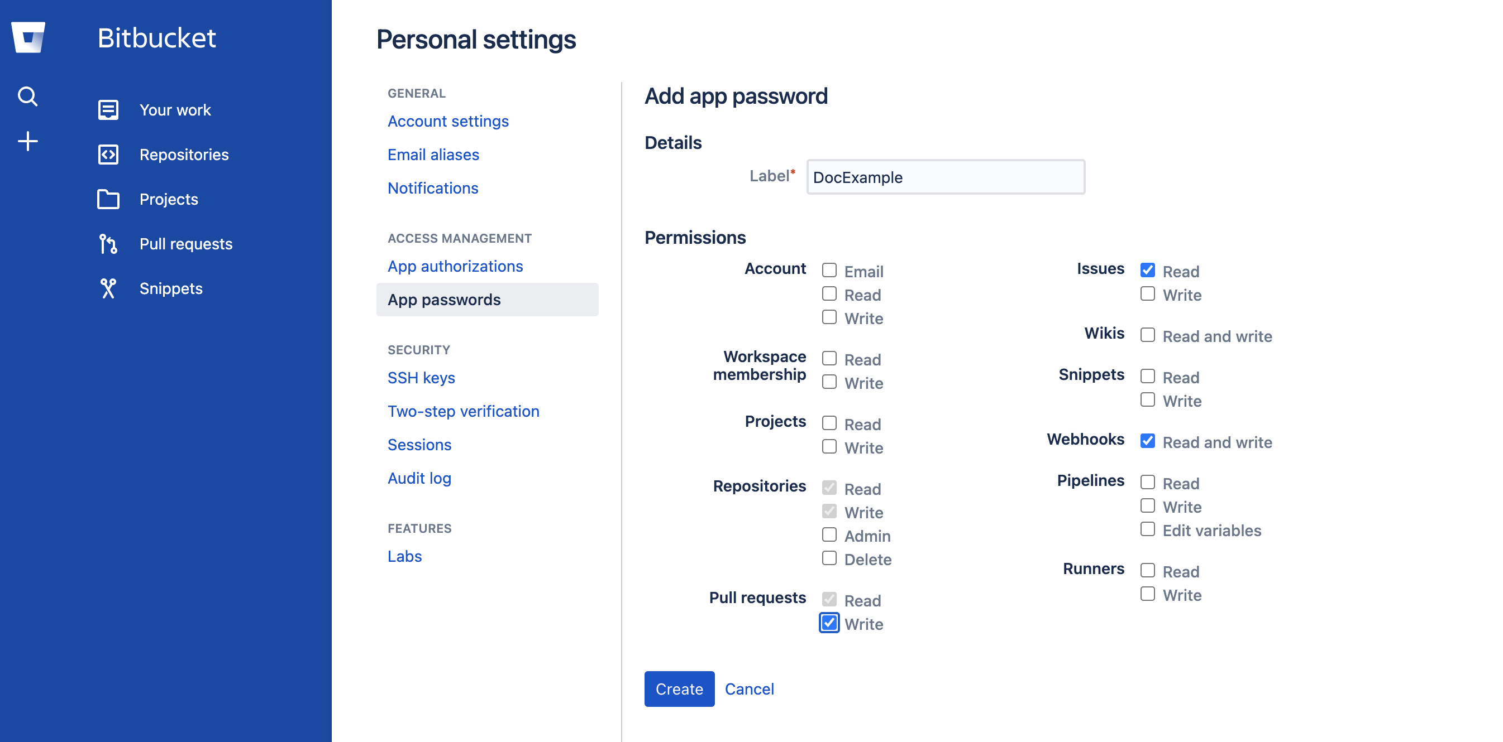Disable Webhooks Read and write checkbox
Viewport: 1503px width, 742px height.
click(x=1147, y=441)
